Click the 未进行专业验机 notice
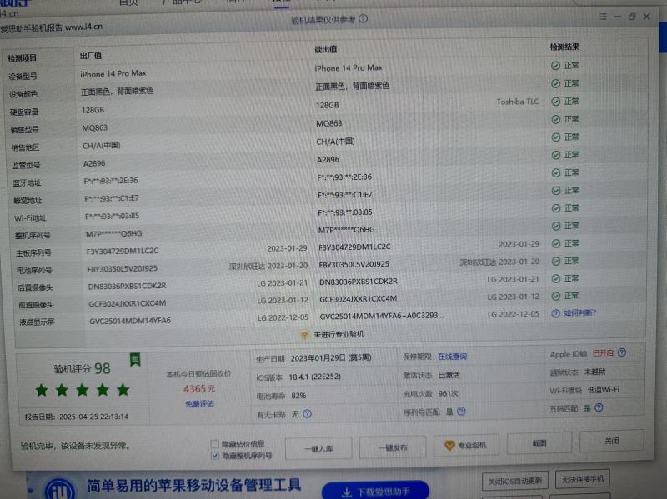Image resolution: width=667 pixels, height=499 pixels. point(339,335)
